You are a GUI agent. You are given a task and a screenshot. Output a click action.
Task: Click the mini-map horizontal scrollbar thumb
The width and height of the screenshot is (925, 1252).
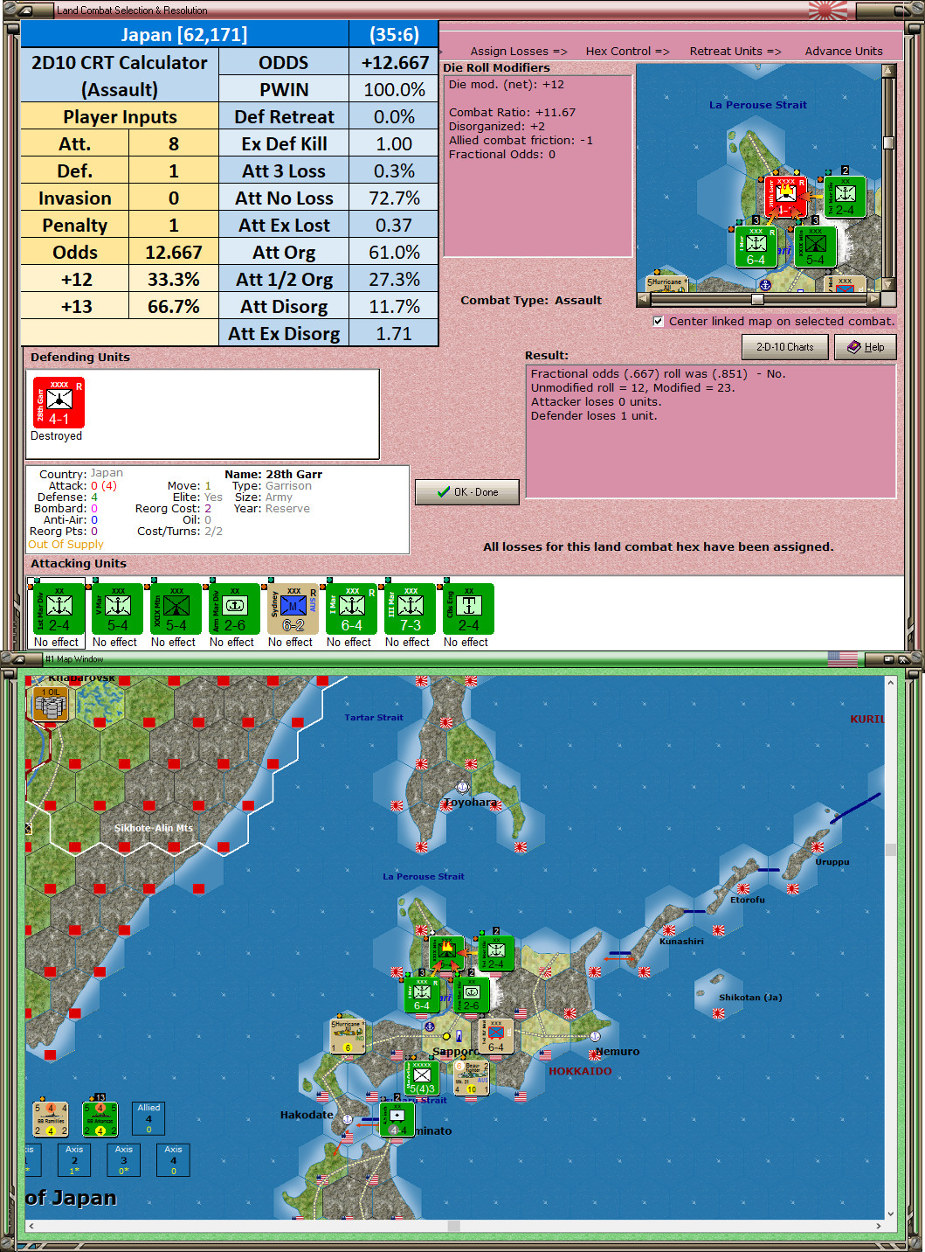click(x=757, y=299)
